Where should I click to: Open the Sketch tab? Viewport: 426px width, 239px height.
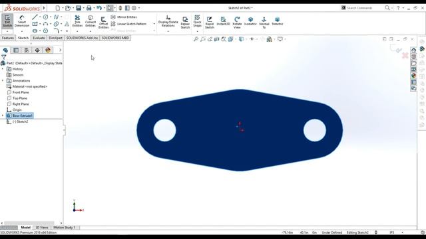click(x=23, y=38)
